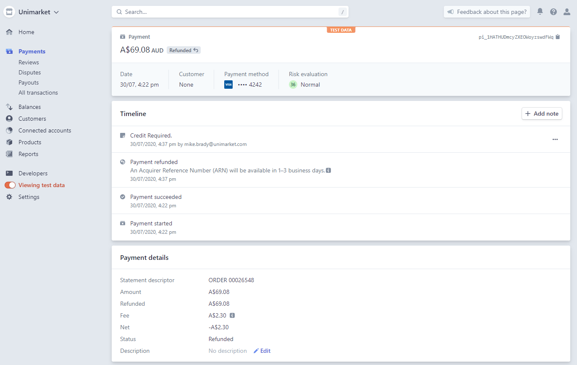The height and width of the screenshot is (365, 577).
Task: Click the risk score 36 badge
Action: pyautogui.click(x=293, y=85)
